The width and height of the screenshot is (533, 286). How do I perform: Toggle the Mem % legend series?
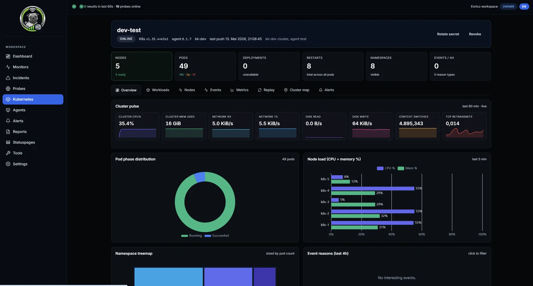[407, 168]
